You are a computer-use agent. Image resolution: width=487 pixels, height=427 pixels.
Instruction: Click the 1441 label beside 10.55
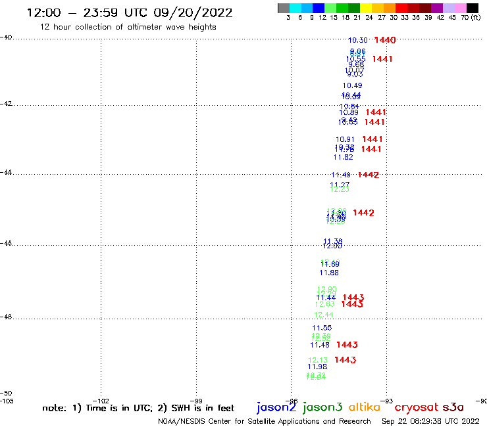[382, 59]
